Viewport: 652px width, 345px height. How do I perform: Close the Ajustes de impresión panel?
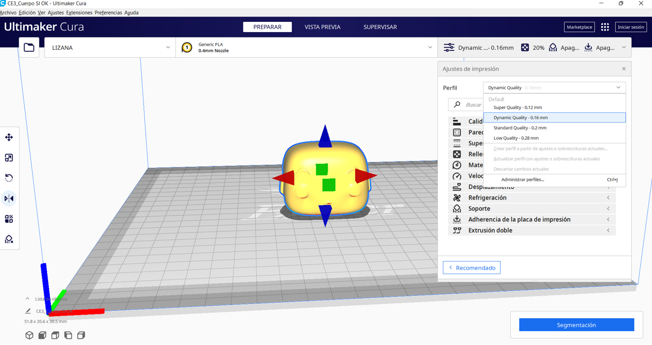[x=624, y=69]
